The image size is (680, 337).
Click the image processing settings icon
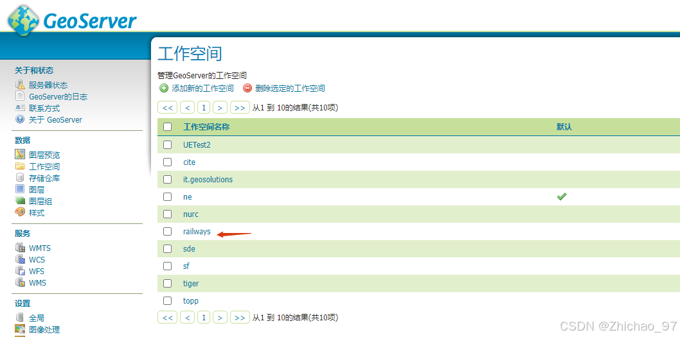(x=20, y=329)
